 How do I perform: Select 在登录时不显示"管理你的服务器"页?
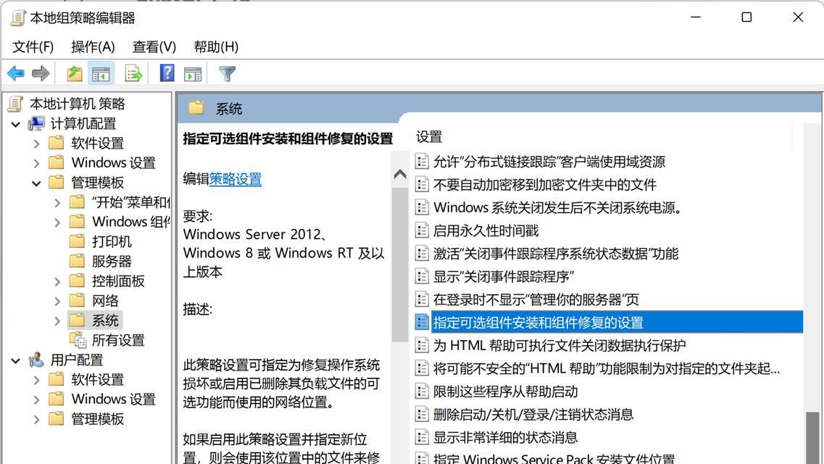tap(536, 299)
